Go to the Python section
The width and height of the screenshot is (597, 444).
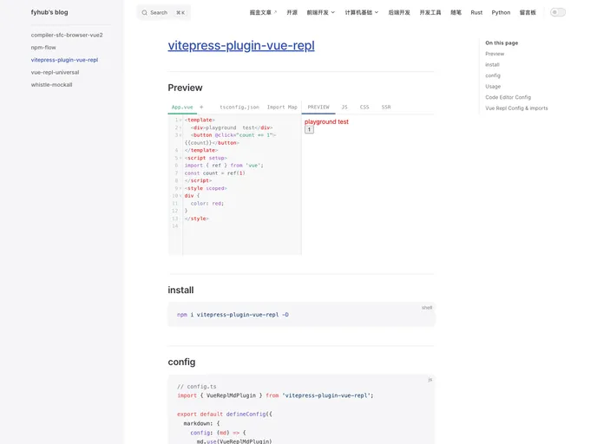pyautogui.click(x=501, y=12)
